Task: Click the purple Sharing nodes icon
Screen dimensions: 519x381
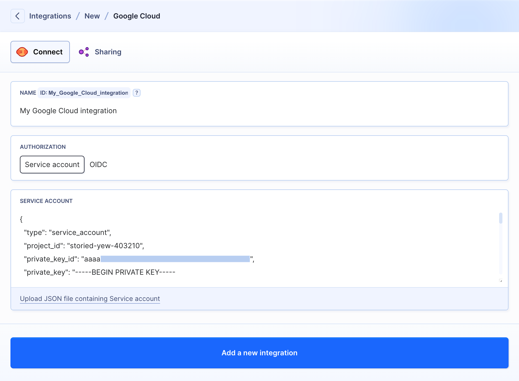Action: click(84, 52)
